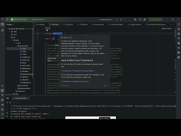Show more tool windows ellipsis

(x=2, y=35)
